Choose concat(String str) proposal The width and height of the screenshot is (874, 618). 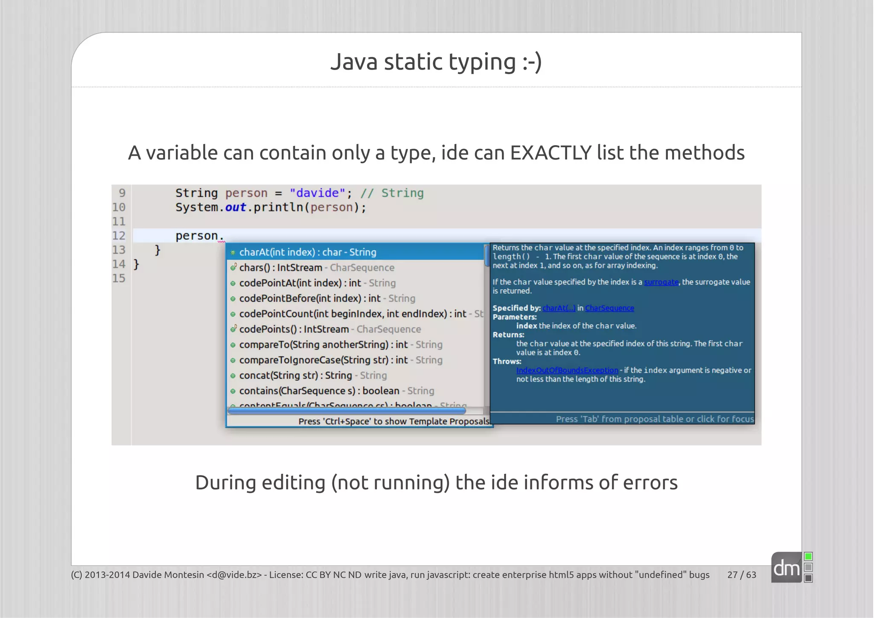(x=355, y=375)
